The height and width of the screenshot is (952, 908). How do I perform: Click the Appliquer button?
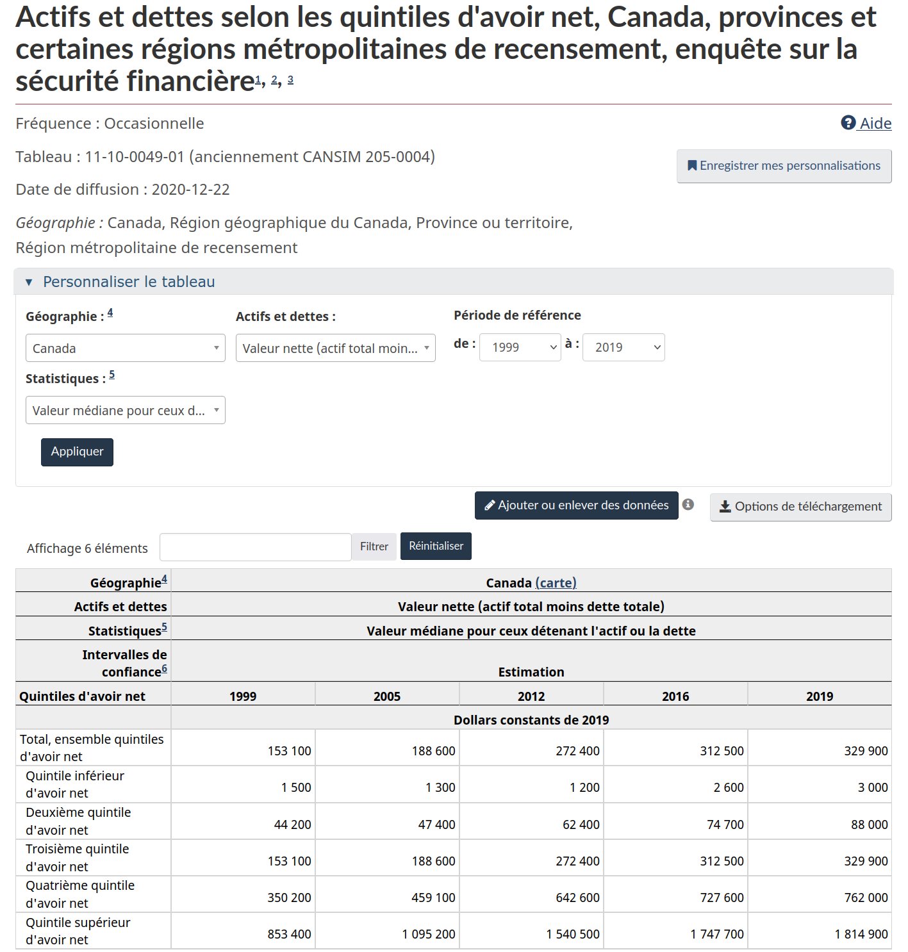[77, 452]
